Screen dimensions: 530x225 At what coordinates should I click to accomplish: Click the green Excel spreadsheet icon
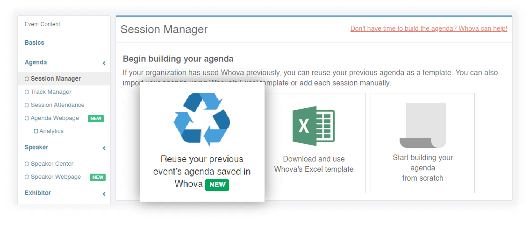(x=314, y=127)
